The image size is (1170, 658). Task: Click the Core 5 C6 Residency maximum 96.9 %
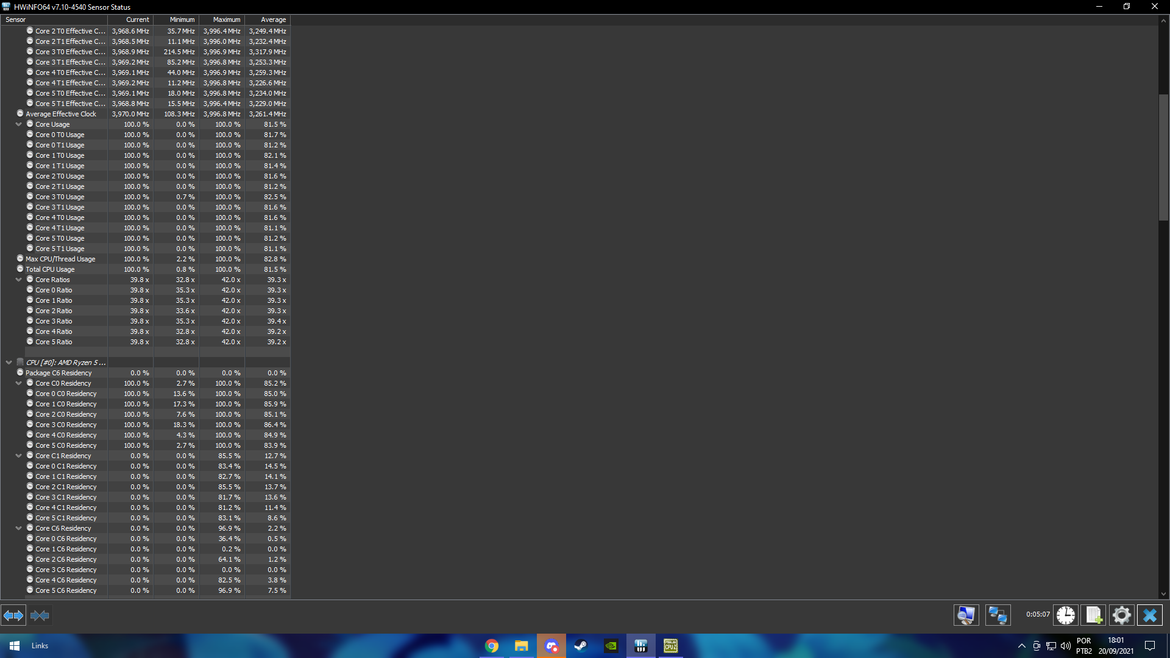coord(229,590)
